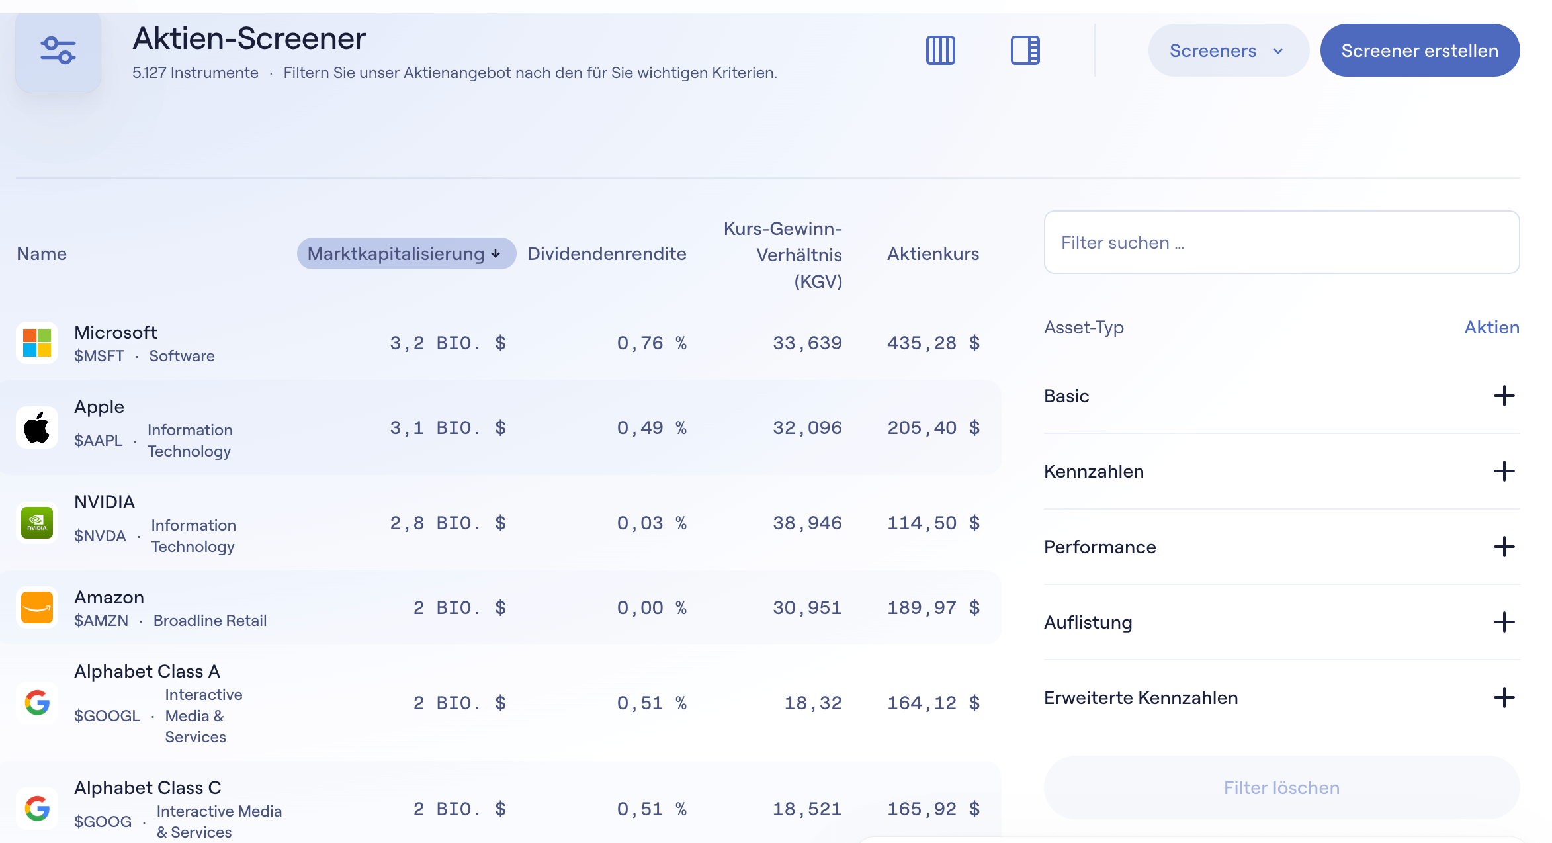Expand the Auflistung filter section
Viewport: 1552px width, 843px height.
(x=1281, y=622)
